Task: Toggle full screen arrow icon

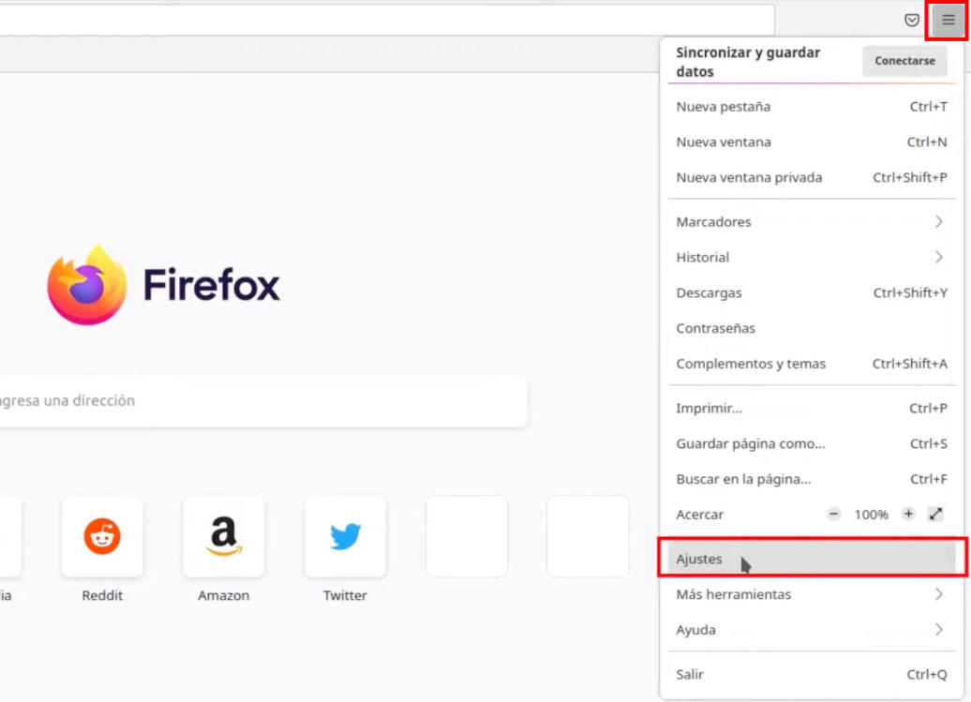Action: click(x=935, y=514)
